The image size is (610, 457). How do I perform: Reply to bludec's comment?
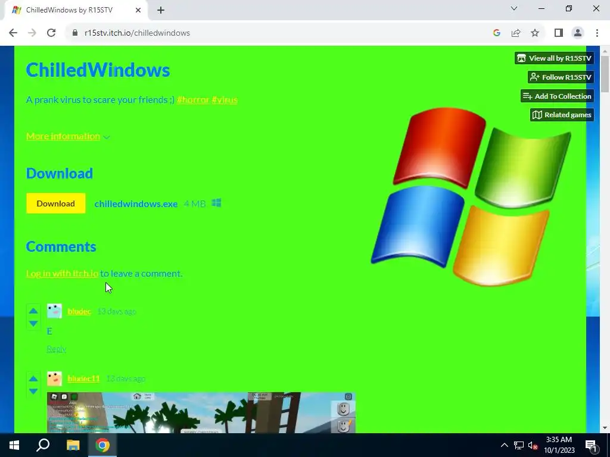[57, 349]
